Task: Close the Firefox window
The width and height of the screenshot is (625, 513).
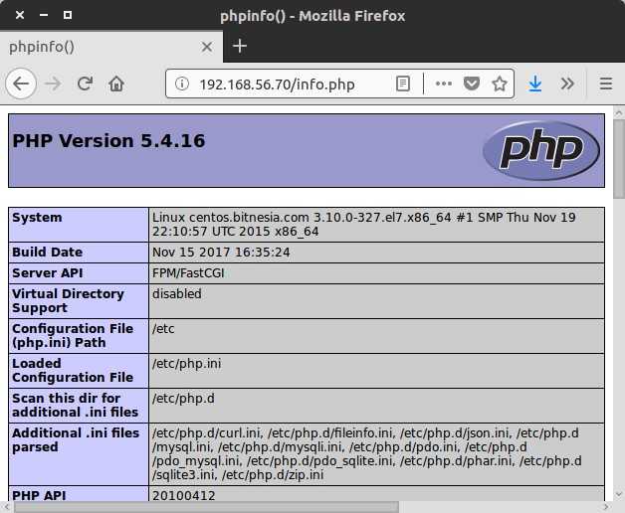Action: 20,15
